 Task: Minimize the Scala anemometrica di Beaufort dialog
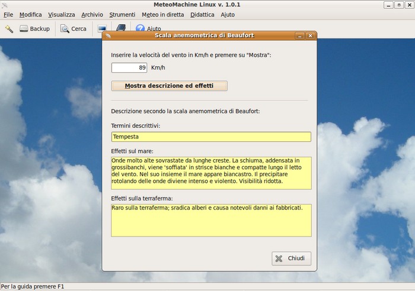(x=299, y=35)
